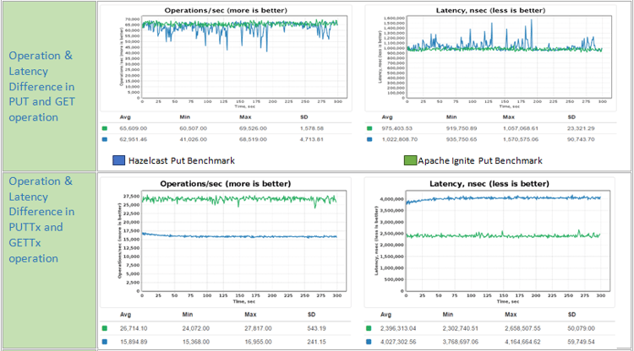Click the PUT and GET operation row heading
This screenshot has width=634, height=351.
click(42, 86)
